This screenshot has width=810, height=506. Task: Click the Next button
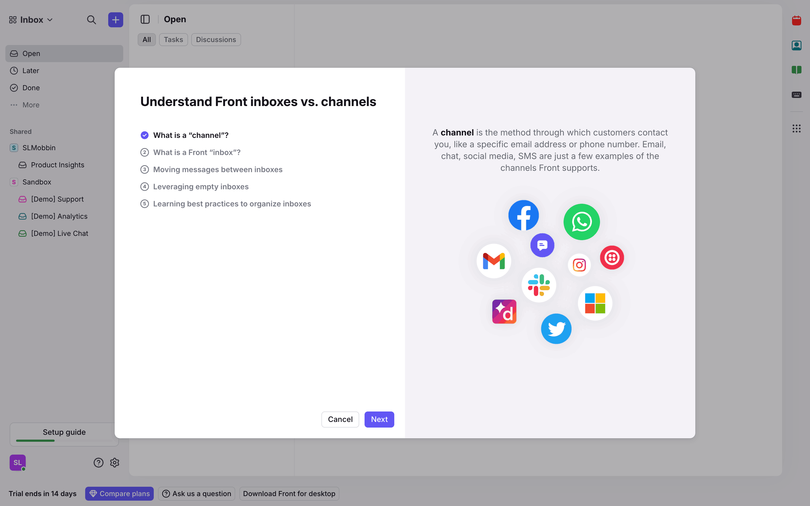(x=379, y=419)
